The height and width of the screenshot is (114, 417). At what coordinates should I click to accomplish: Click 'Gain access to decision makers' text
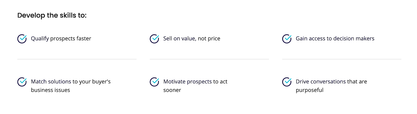pyautogui.click(x=335, y=39)
